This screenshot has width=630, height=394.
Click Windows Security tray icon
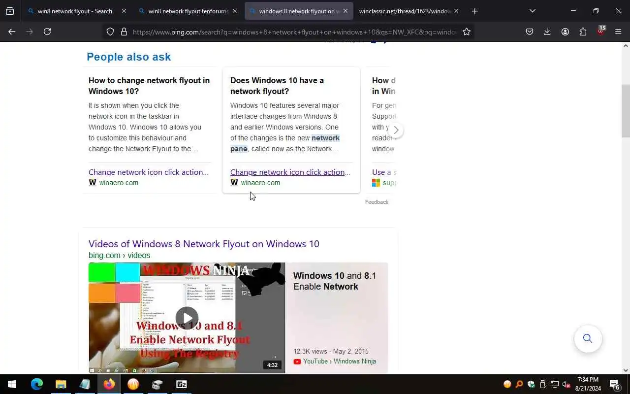point(531,384)
